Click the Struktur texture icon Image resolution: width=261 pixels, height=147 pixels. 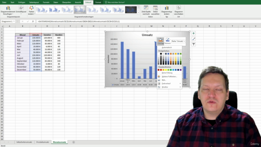[x=159, y=87]
